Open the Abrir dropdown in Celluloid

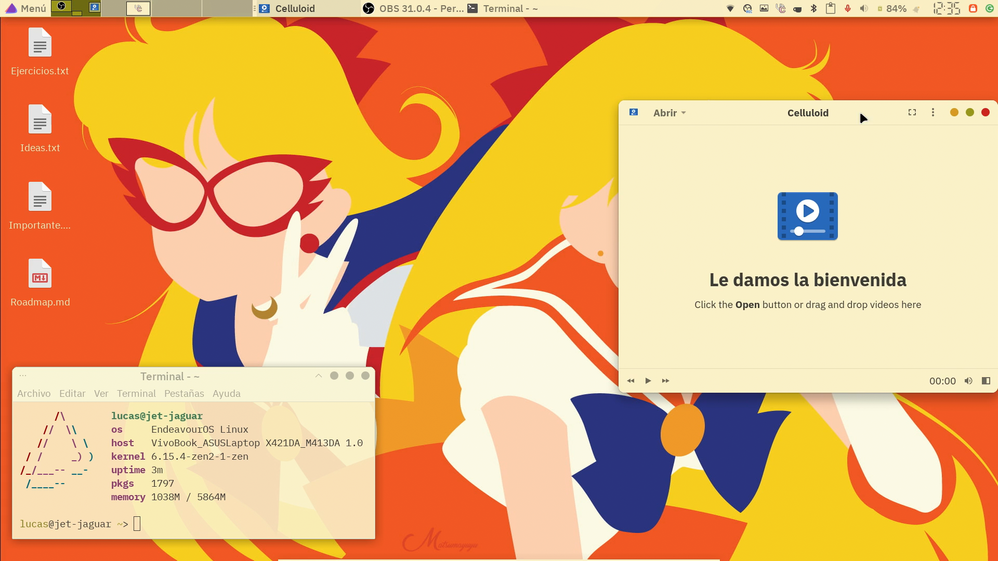pos(669,113)
